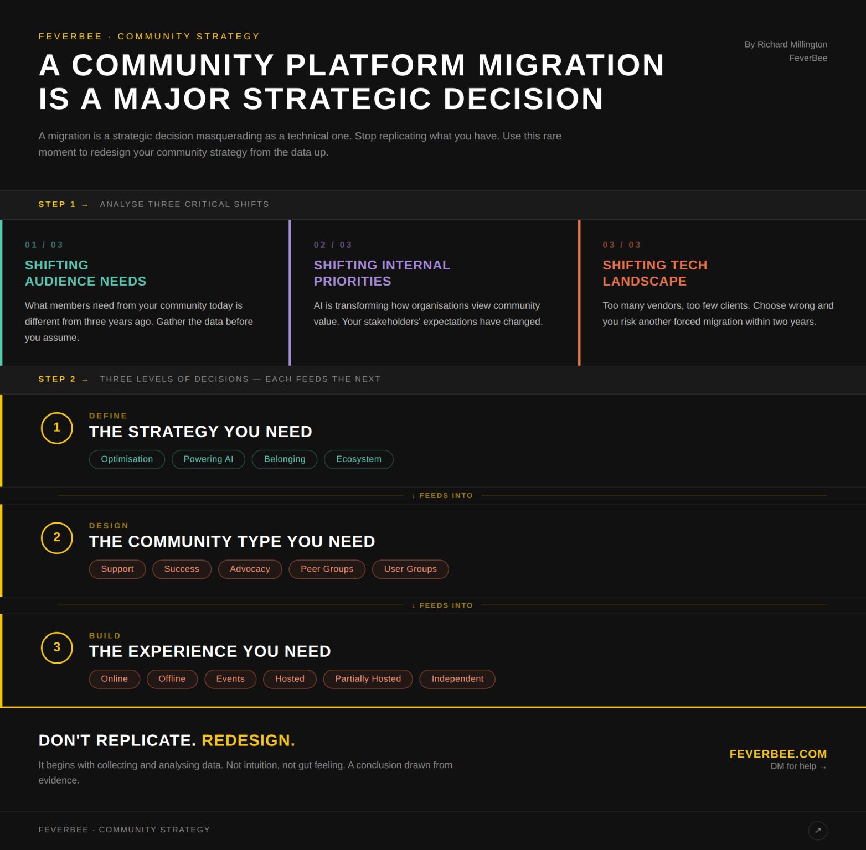The image size is (866, 850).
Task: Click the Shifting Internal Priorities heading
Action: [382, 273]
